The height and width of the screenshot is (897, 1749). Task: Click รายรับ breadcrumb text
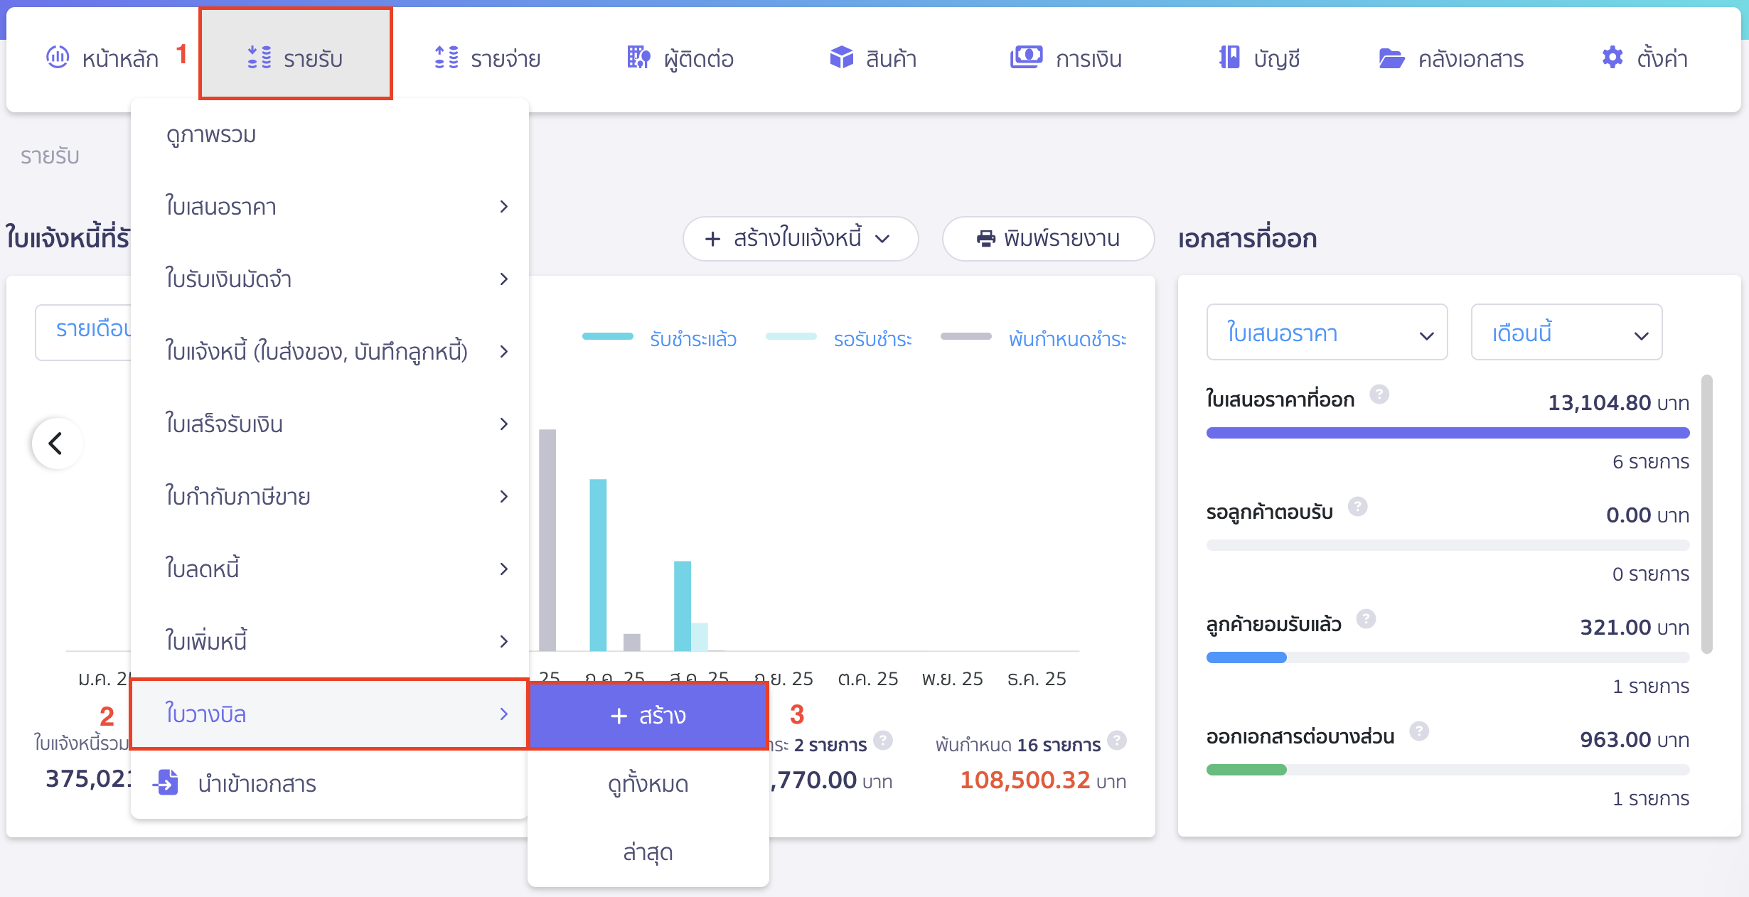(50, 156)
